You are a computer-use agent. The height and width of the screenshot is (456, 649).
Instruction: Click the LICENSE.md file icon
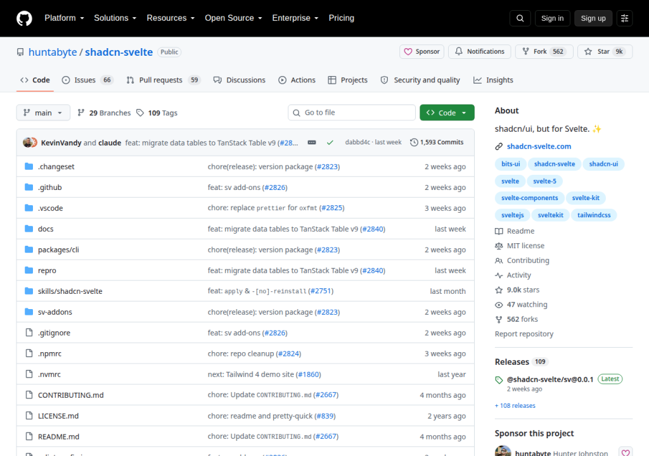tap(29, 415)
